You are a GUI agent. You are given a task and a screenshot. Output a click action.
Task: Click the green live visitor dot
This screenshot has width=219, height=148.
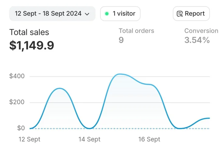[107, 14]
